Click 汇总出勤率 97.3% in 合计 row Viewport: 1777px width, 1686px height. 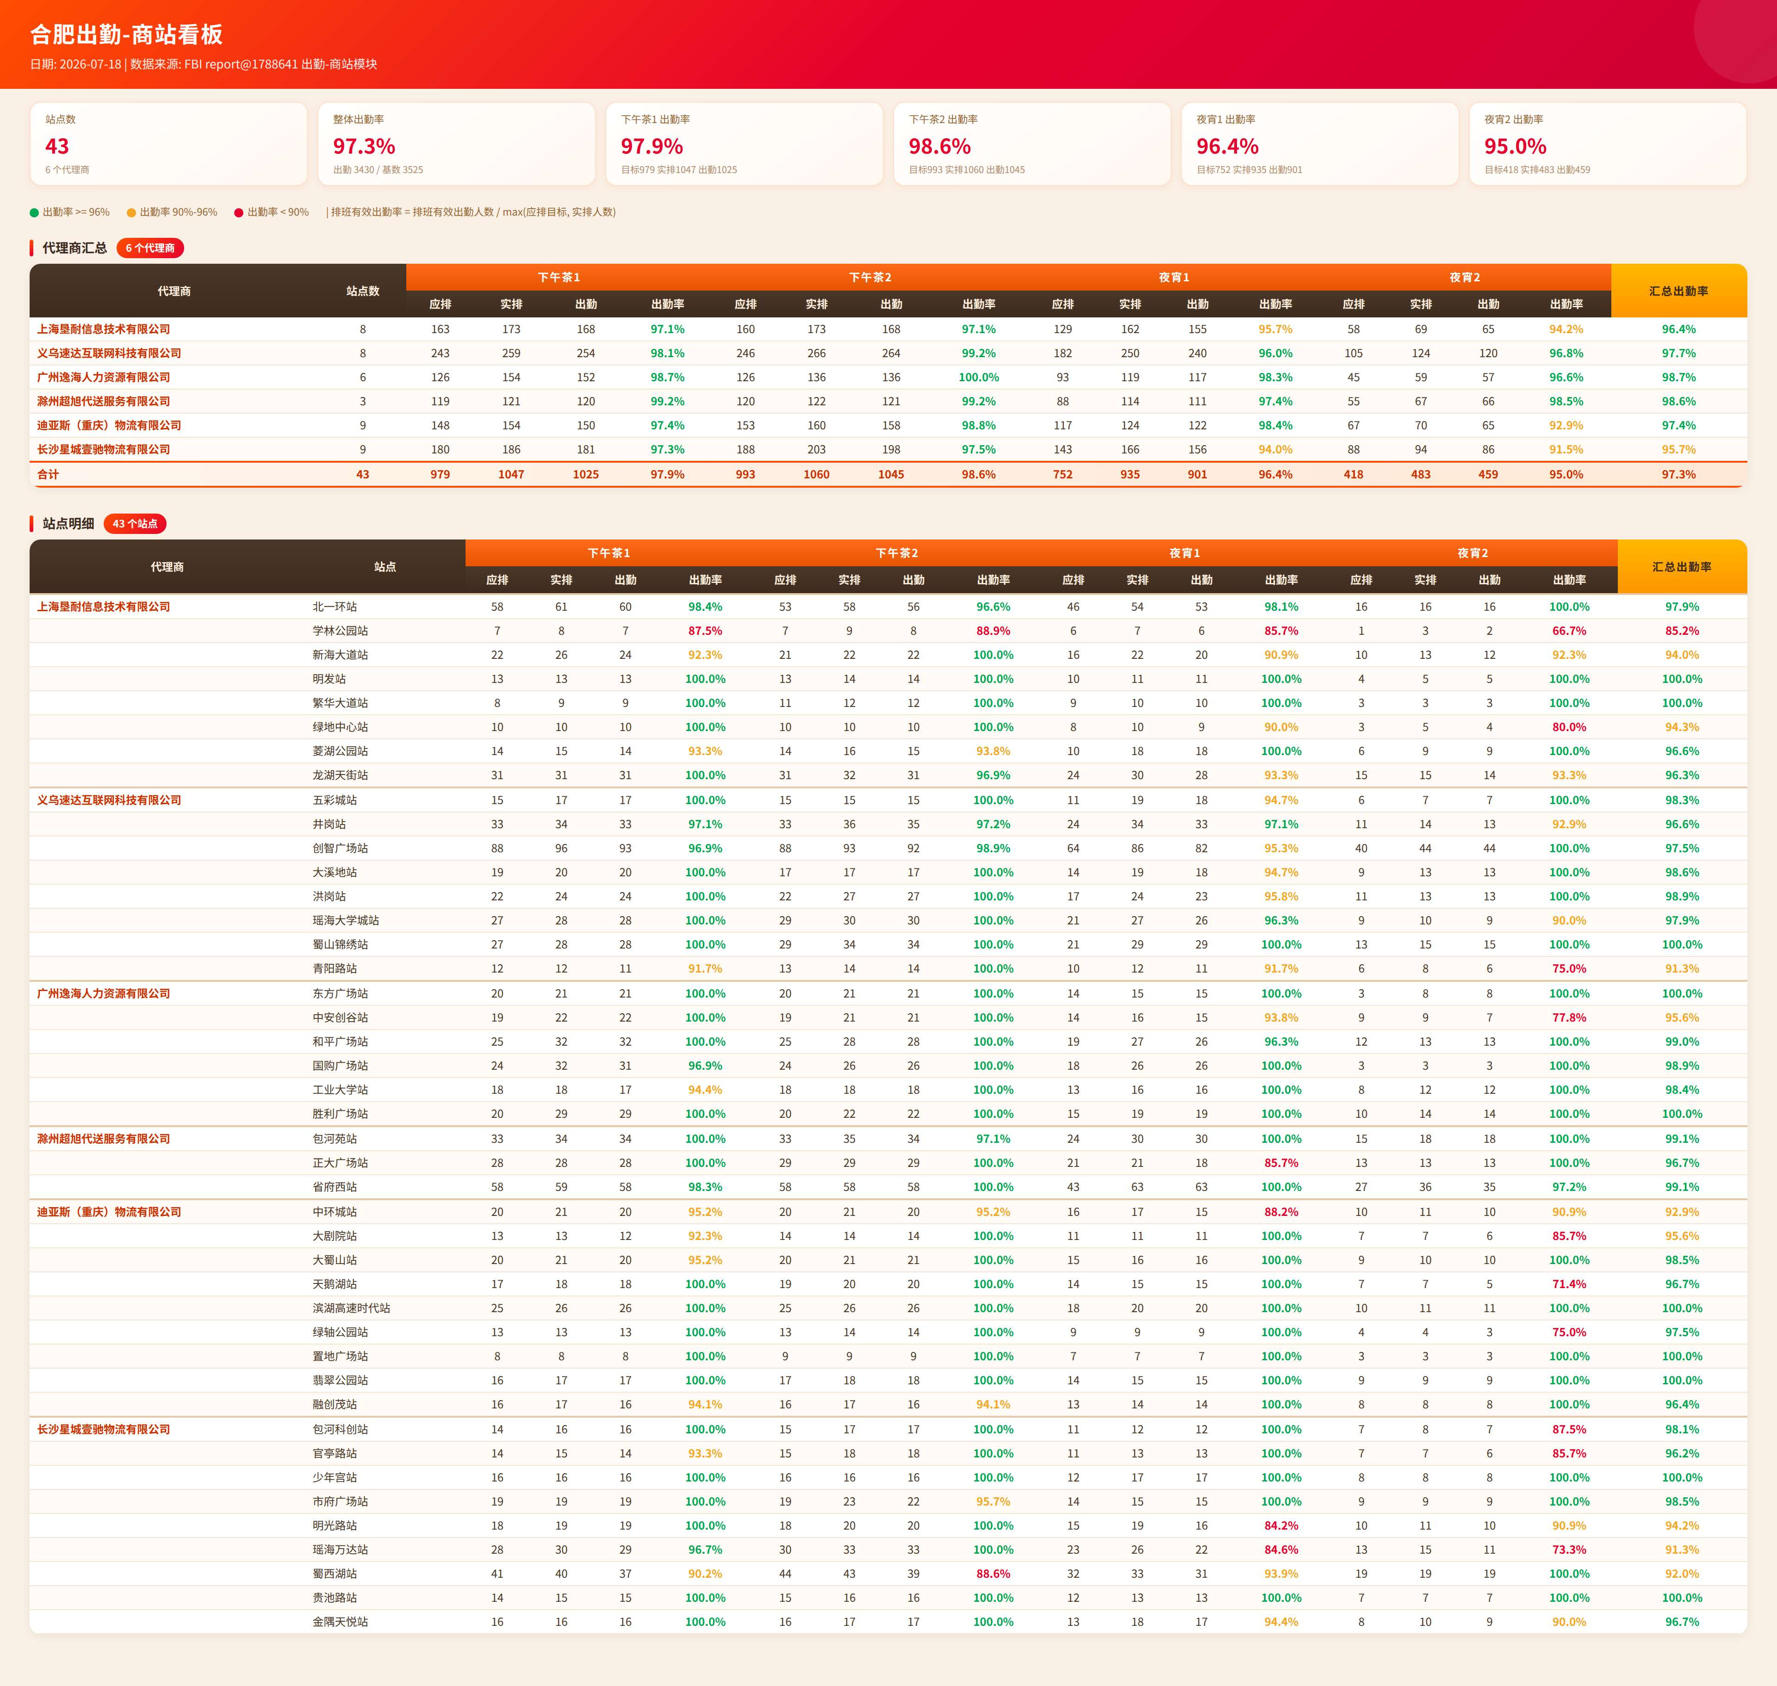point(1679,475)
